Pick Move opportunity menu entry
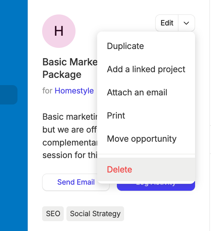The width and height of the screenshot is (211, 231). pos(146,139)
